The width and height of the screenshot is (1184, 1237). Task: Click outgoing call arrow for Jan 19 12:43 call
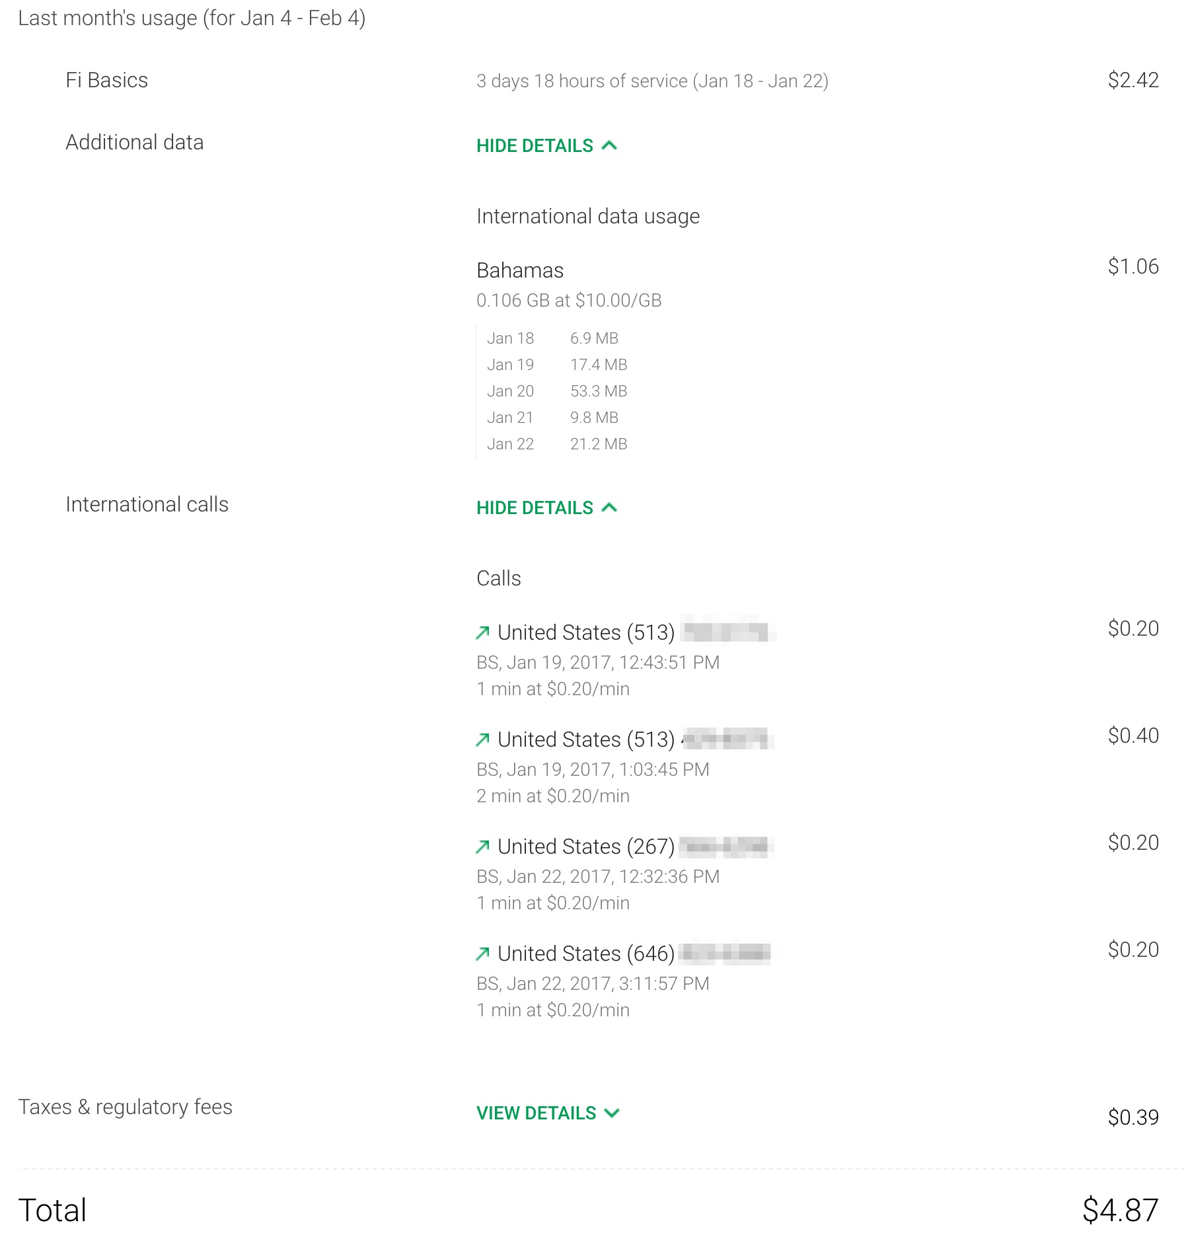coord(483,632)
